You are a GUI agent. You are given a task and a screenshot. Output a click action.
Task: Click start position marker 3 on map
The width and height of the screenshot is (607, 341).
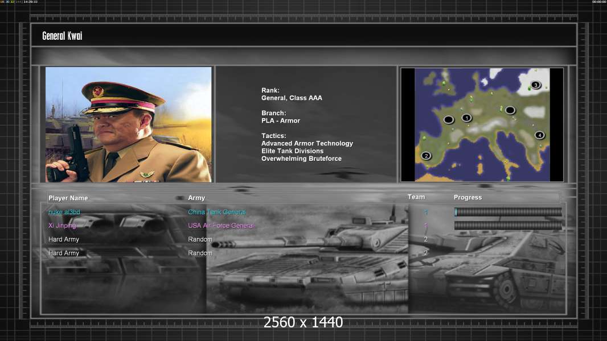(535, 85)
